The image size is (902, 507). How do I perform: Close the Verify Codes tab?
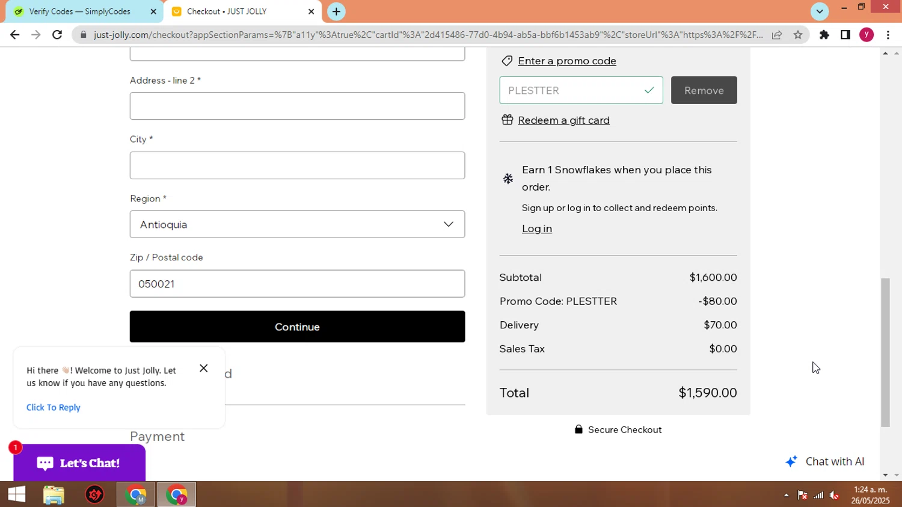(153, 11)
